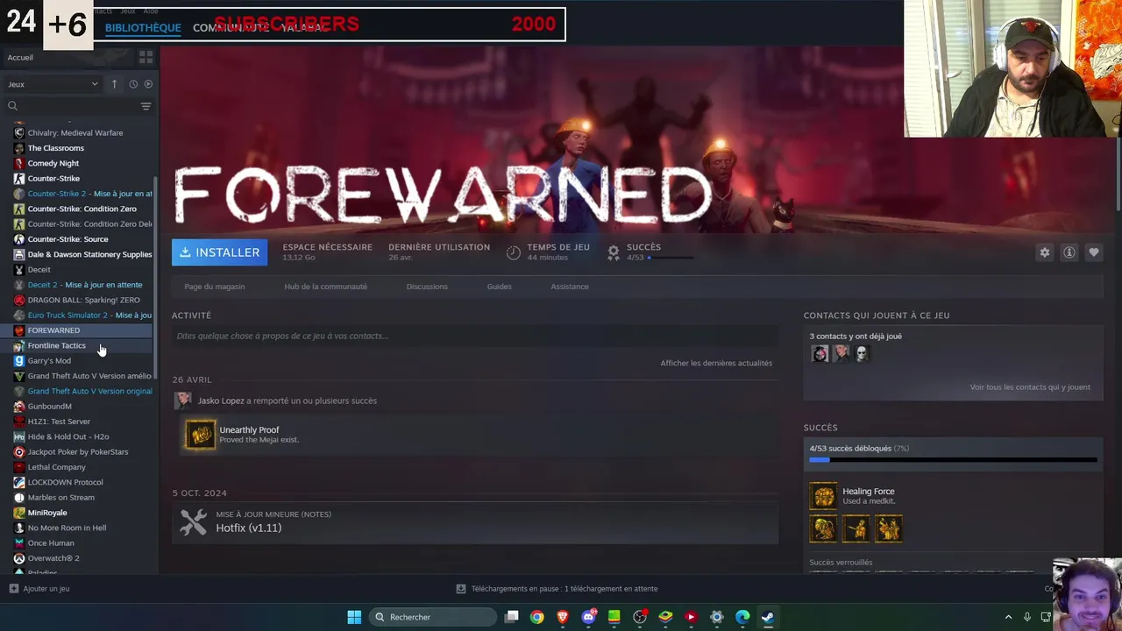
Task: Switch to the BIBLIOTHÈQUE tab
Action: pos(143,27)
